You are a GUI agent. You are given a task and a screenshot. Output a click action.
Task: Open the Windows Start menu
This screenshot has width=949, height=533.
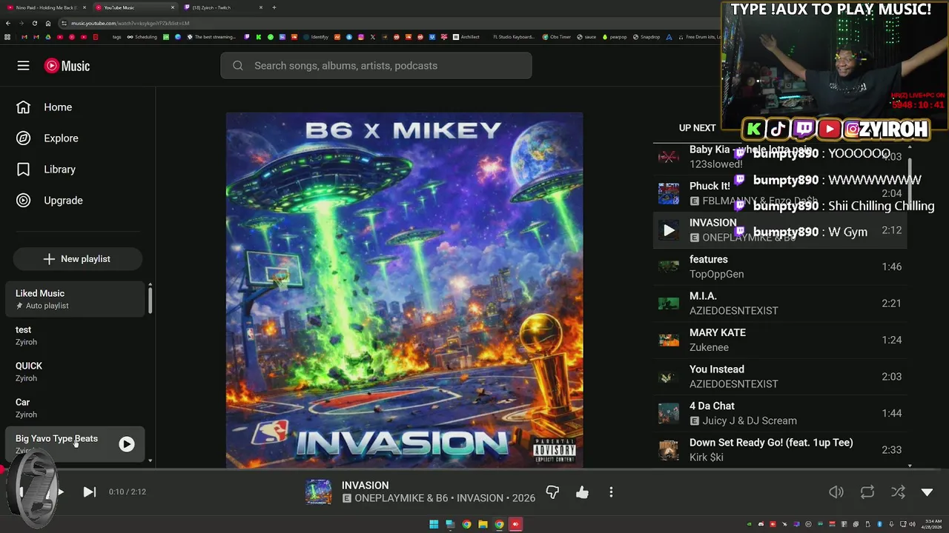(434, 524)
